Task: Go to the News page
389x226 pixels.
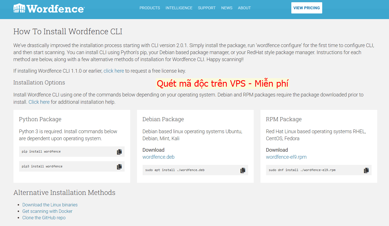Action: (226, 8)
